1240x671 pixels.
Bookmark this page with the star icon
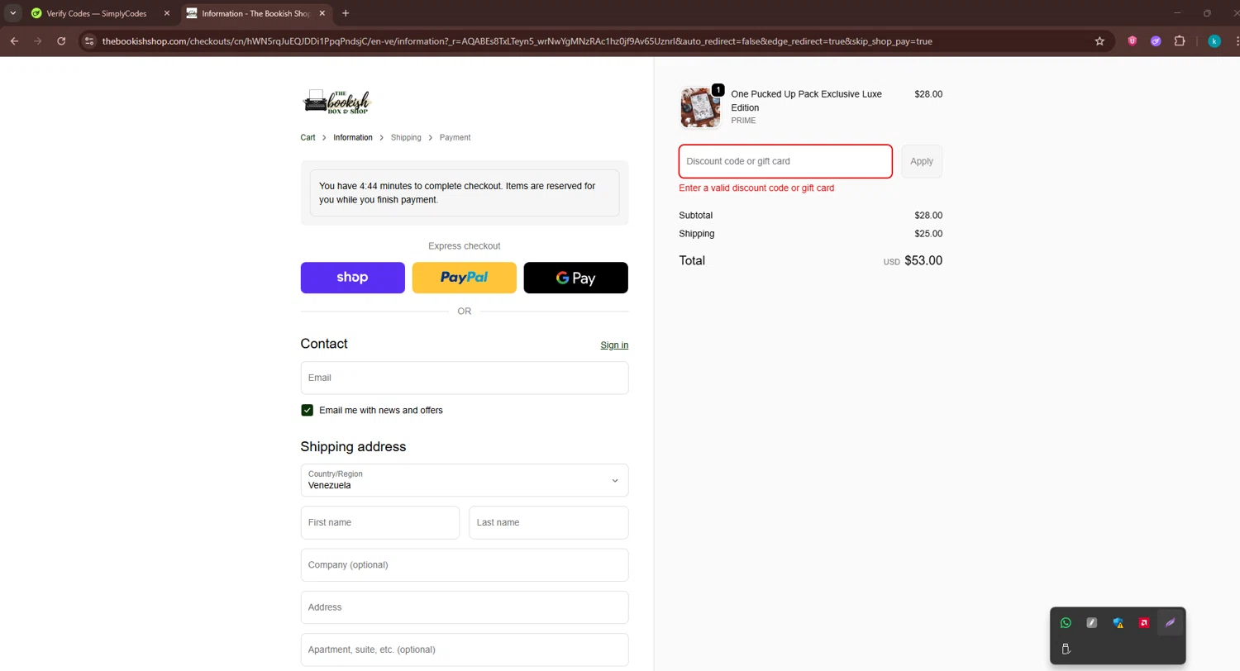coord(1099,40)
